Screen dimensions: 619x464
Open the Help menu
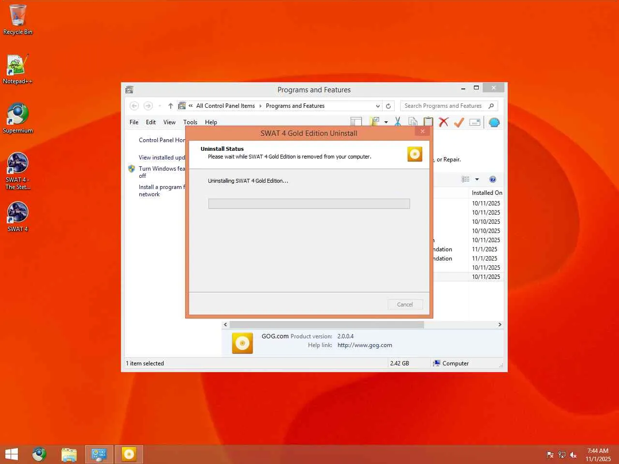click(x=211, y=122)
